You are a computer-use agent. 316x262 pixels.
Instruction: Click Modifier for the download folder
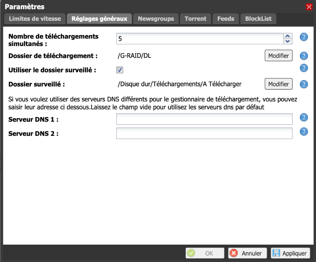278,56
